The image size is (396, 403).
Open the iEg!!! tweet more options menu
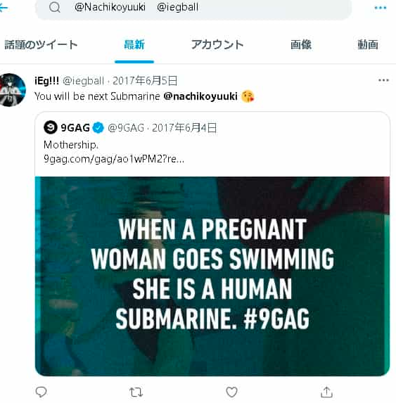383,80
